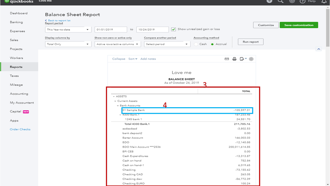330x186 pixels.
Task: Collapse the Bank Accounts tree section
Action: (118, 106)
